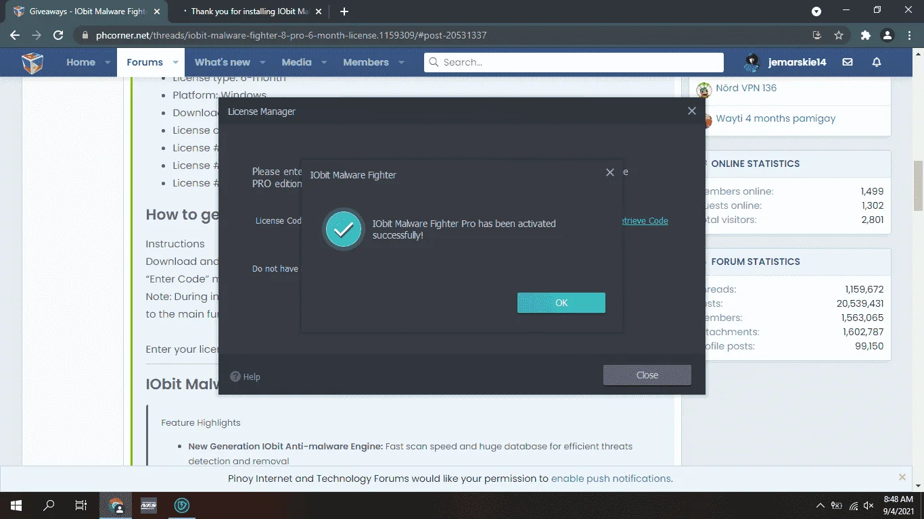Expand the Forums dropdown arrow
Viewport: 924px width, 519px height.
pyautogui.click(x=175, y=62)
